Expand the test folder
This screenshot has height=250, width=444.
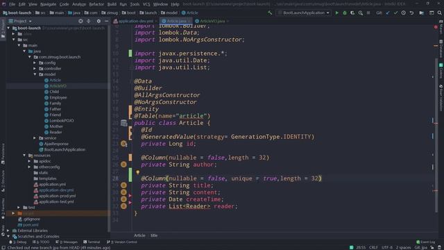click(19, 208)
